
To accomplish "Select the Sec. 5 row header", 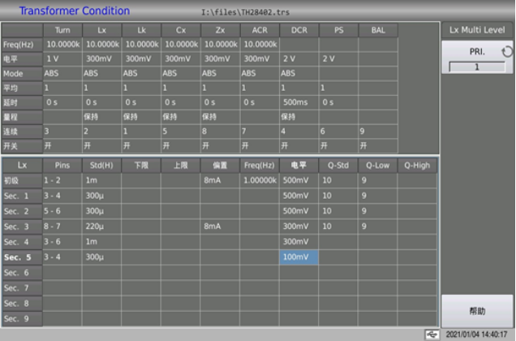I will point(21,257).
